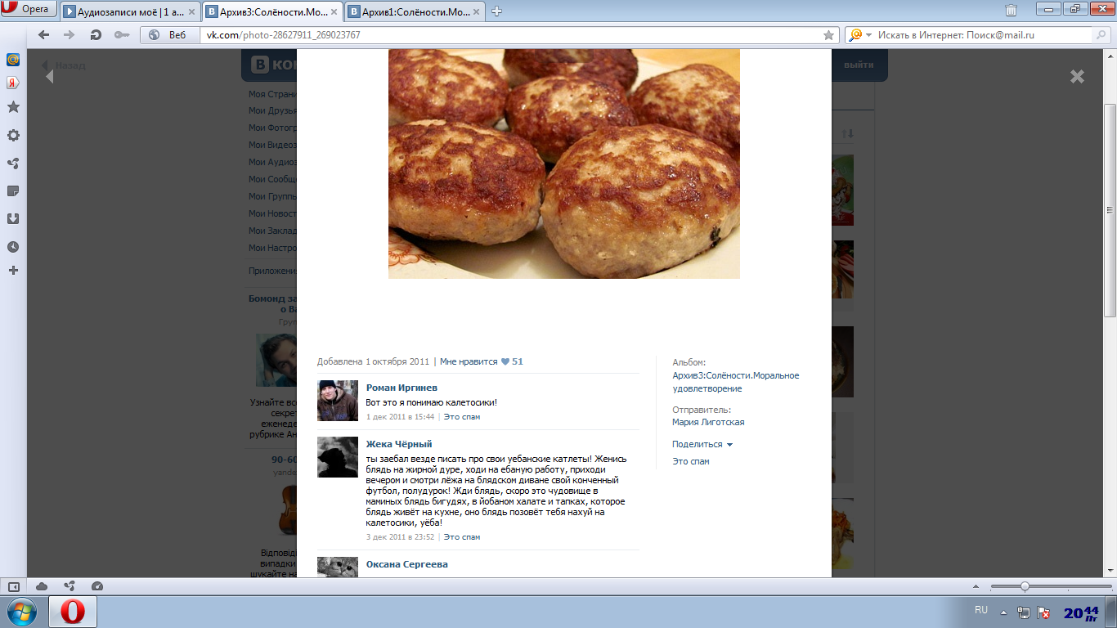Click the Opera Link cloud icon

(x=42, y=586)
